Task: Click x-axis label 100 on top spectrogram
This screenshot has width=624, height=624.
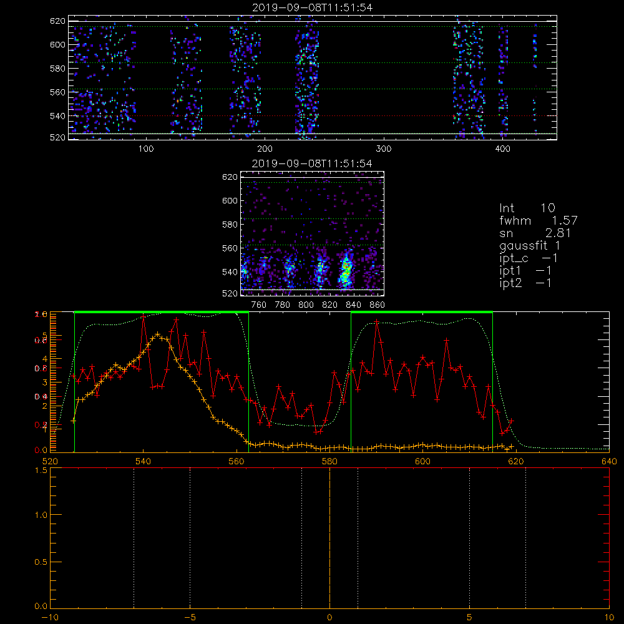Action: coord(145,149)
